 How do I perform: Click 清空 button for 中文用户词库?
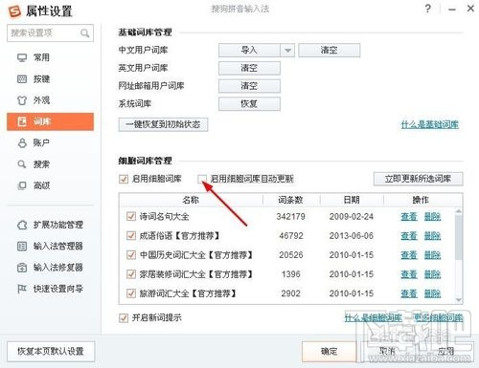pyautogui.click(x=330, y=51)
